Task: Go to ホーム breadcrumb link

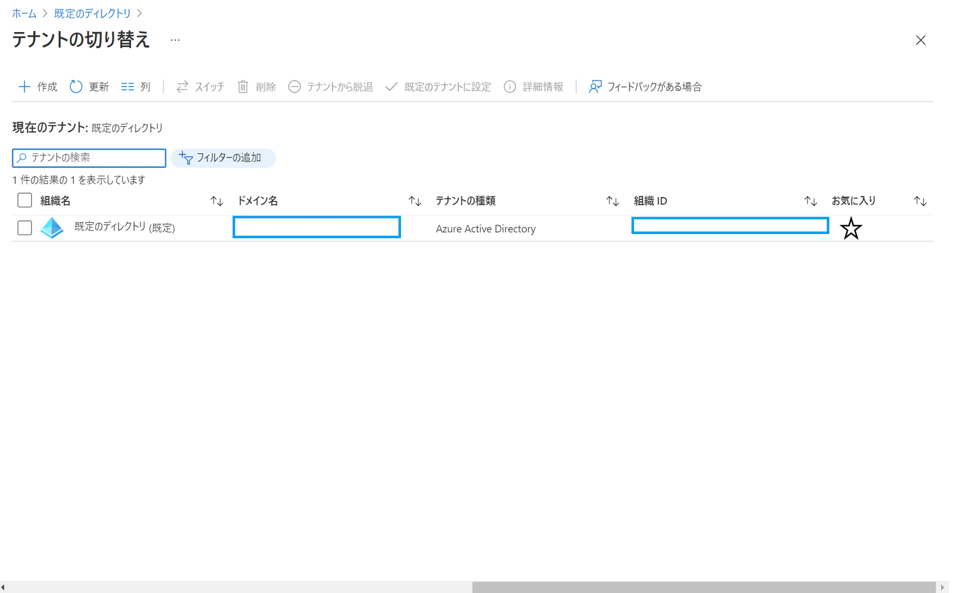Action: [x=24, y=14]
